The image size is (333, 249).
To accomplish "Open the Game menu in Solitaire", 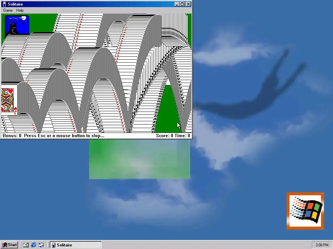I will point(8,10).
